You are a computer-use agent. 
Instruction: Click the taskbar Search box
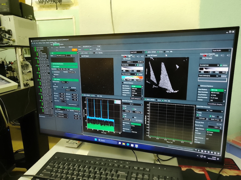click(105, 141)
